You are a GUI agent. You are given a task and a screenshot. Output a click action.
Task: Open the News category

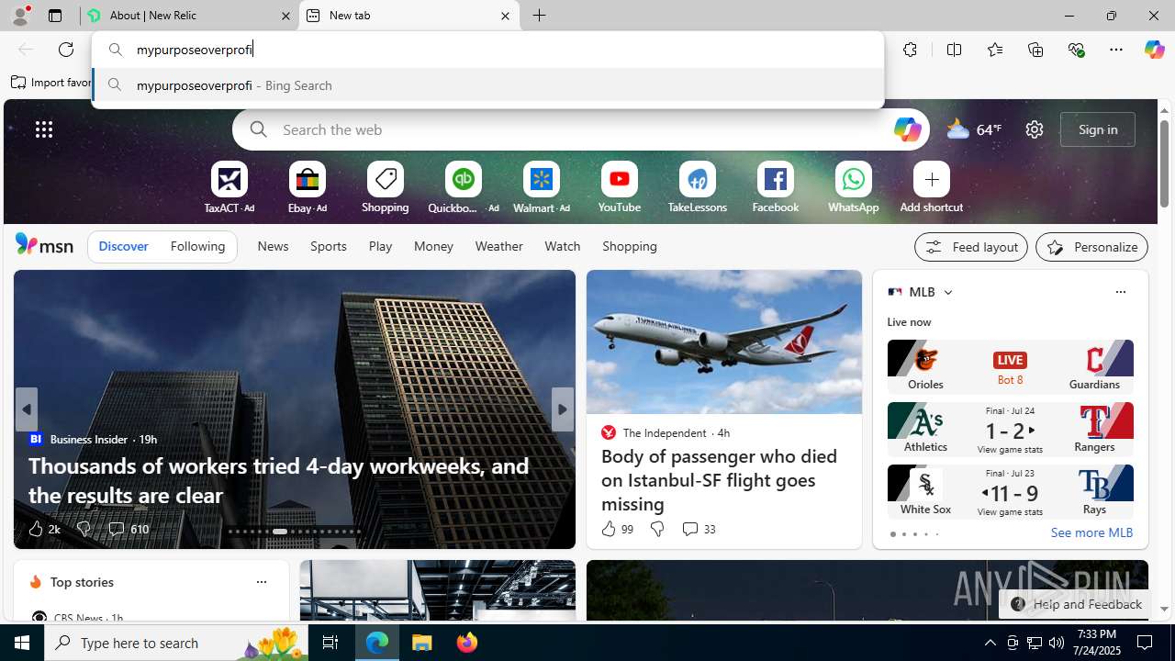point(273,246)
